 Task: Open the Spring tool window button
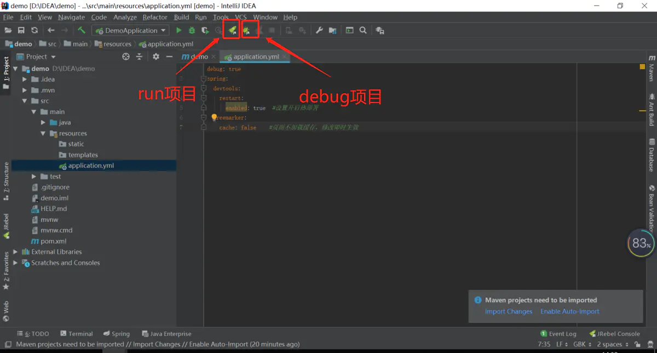coord(117,334)
